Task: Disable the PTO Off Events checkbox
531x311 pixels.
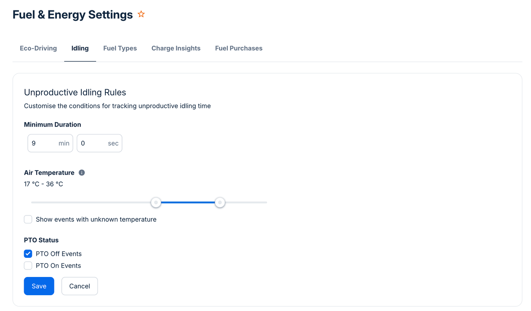Action: (x=28, y=253)
